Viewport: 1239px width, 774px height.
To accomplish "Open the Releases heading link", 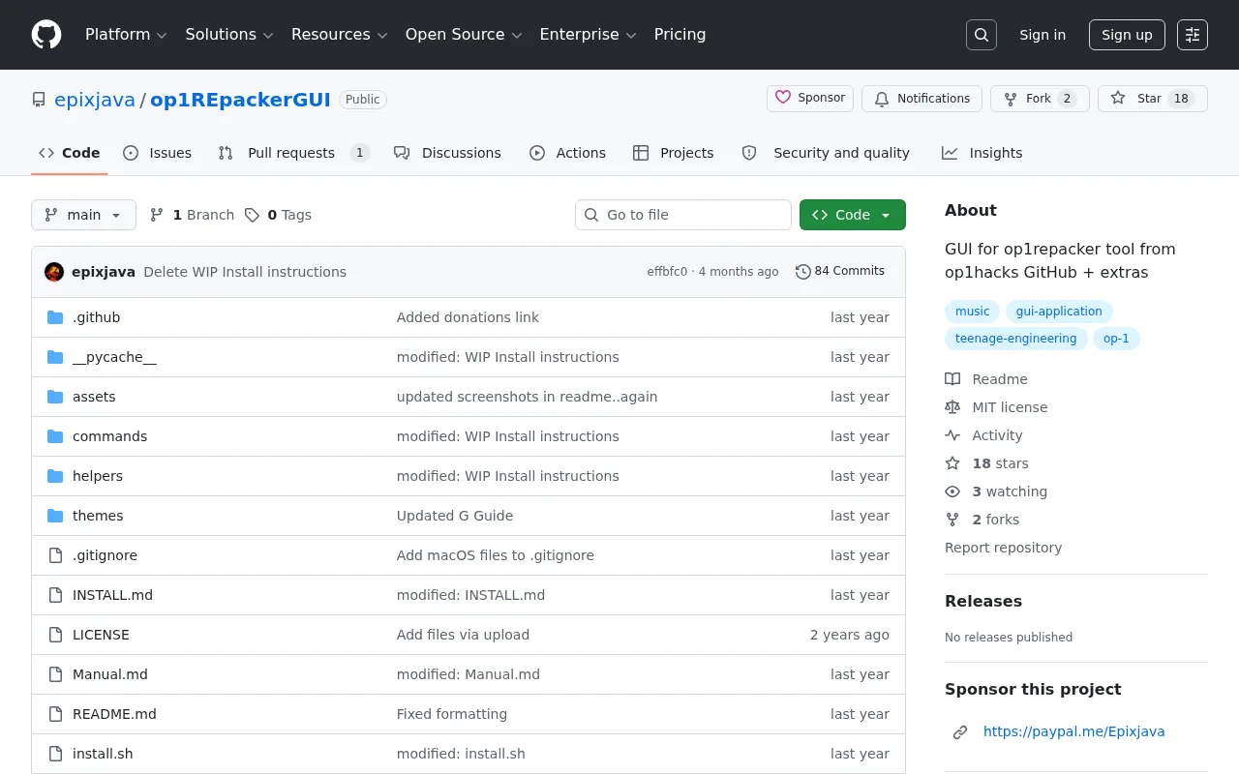I will tap(983, 601).
